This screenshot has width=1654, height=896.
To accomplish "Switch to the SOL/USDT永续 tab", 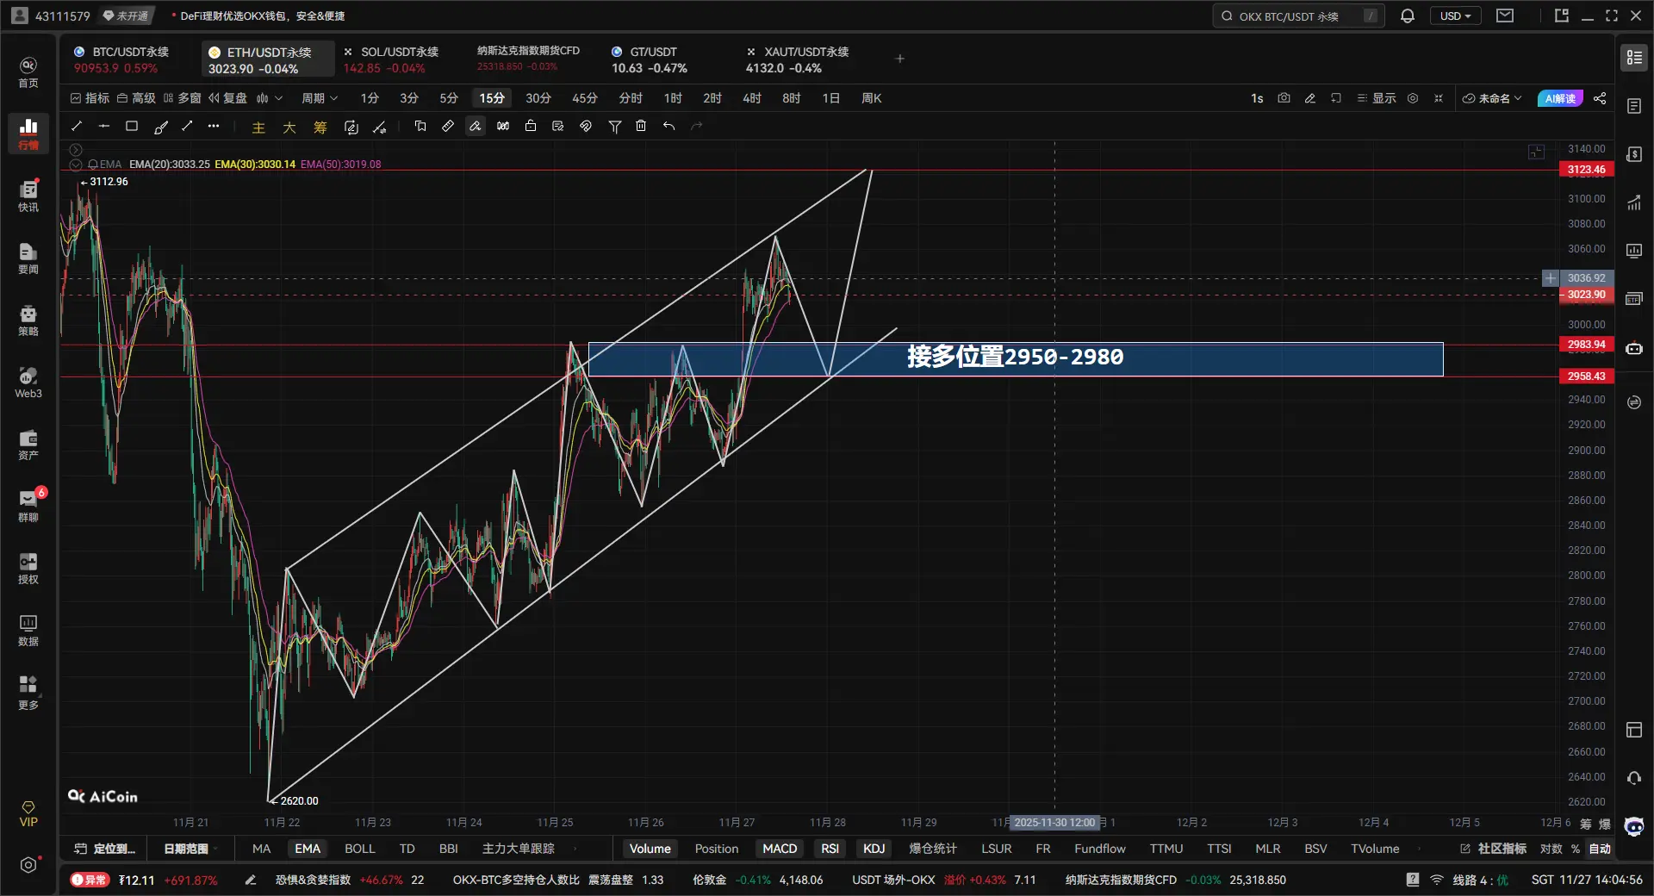I will point(391,59).
